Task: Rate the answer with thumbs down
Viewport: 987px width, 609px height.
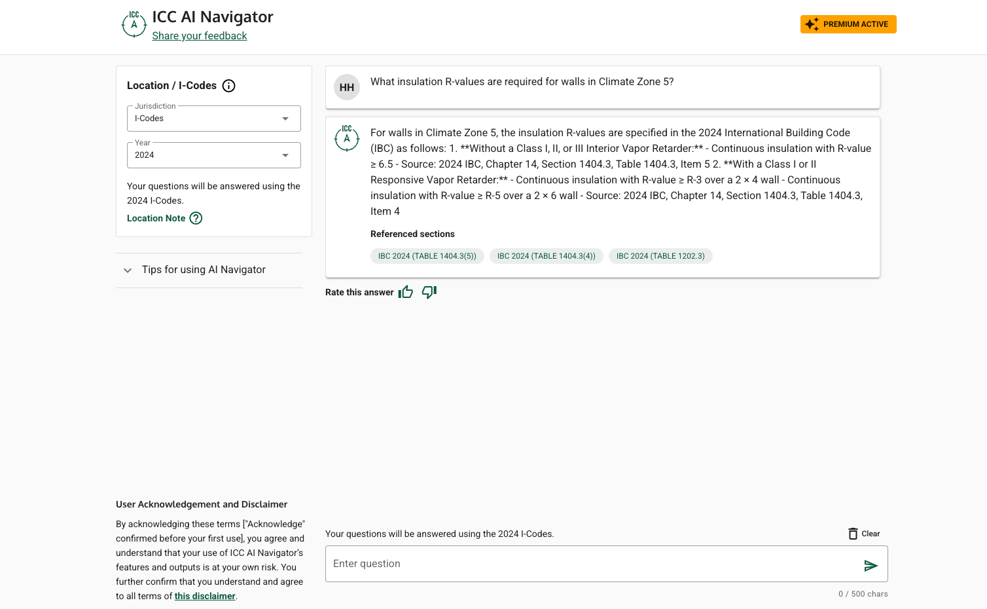Action: [x=429, y=292]
